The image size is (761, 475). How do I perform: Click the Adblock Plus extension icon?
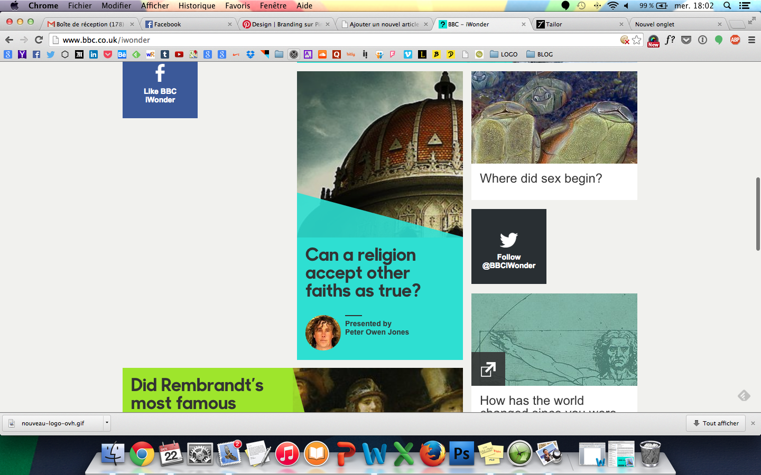735,40
